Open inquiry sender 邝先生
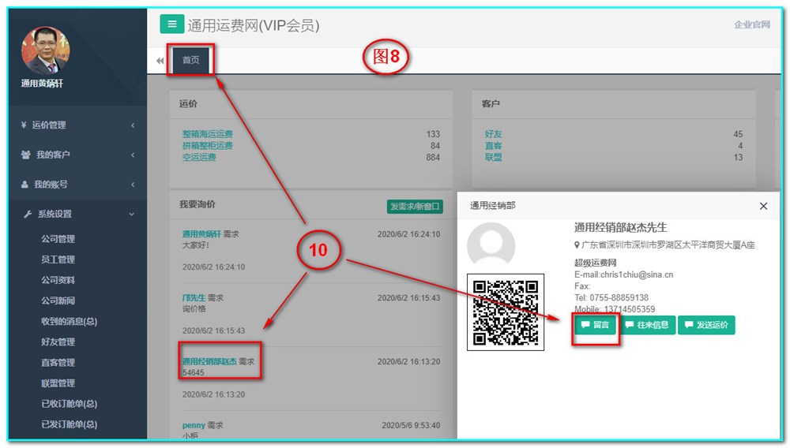 tap(194, 297)
